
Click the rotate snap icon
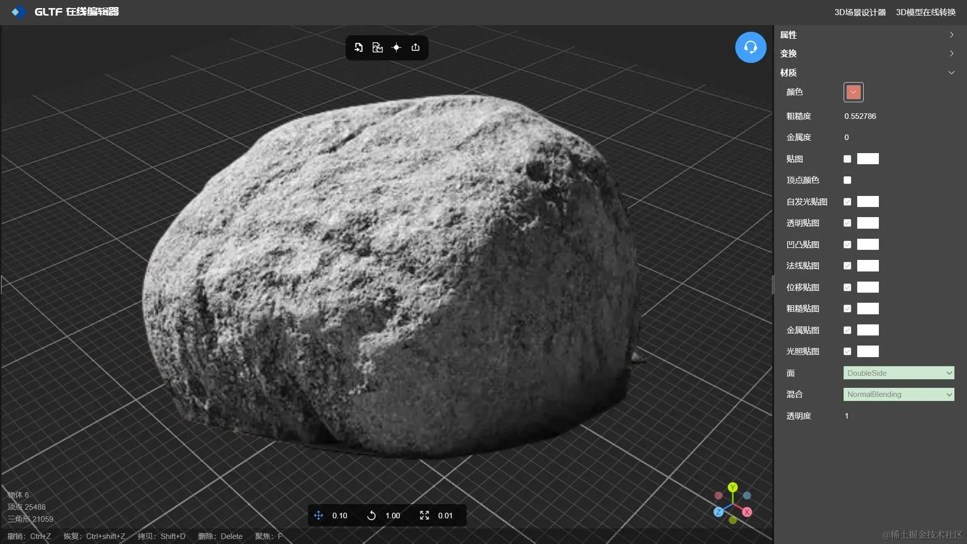[371, 515]
